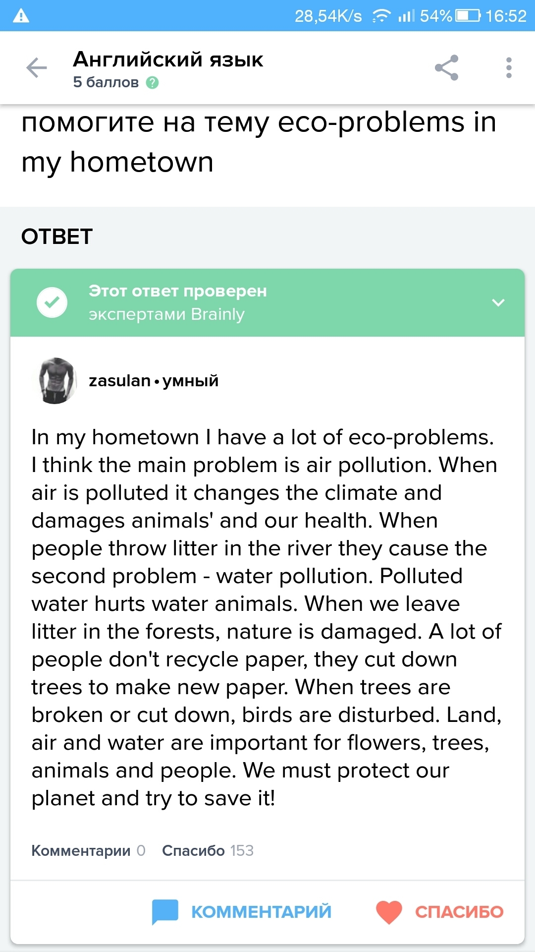The width and height of the screenshot is (535, 952).
Task: Expand the verified answer chevron
Action: click(x=498, y=302)
